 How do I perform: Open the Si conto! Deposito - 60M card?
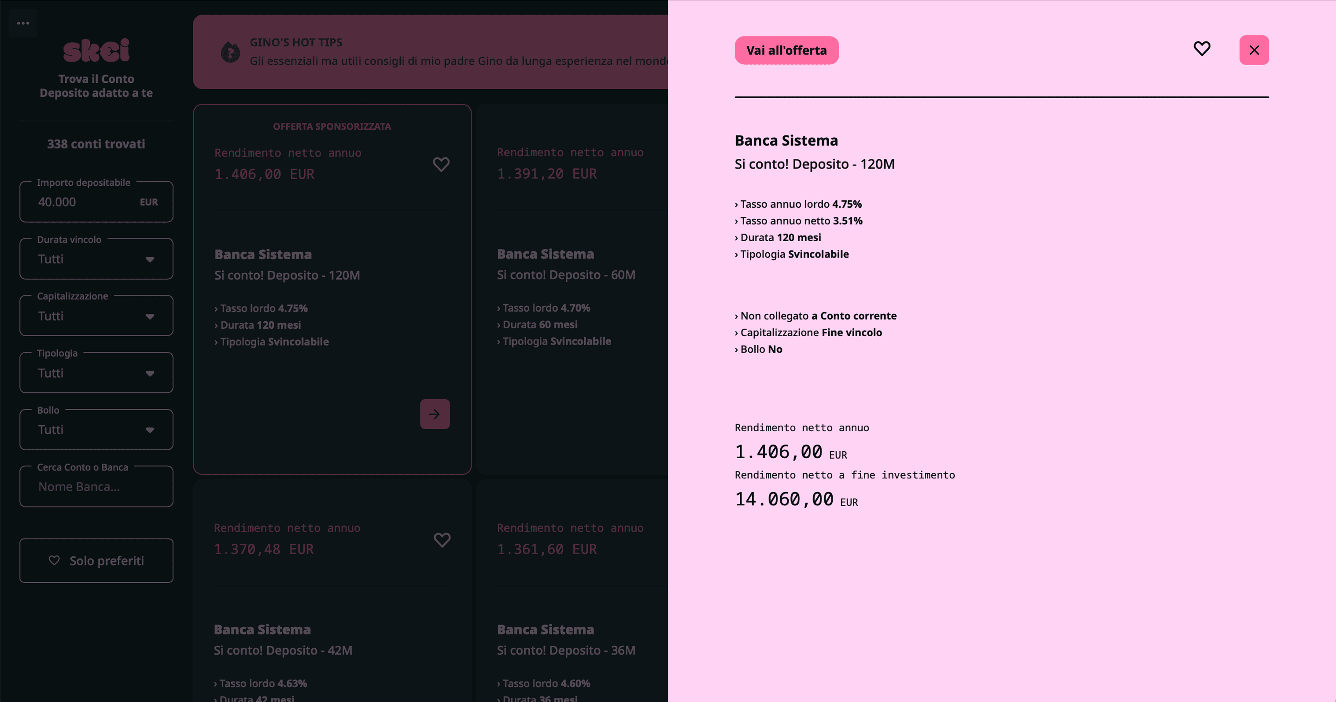pyautogui.click(x=572, y=289)
